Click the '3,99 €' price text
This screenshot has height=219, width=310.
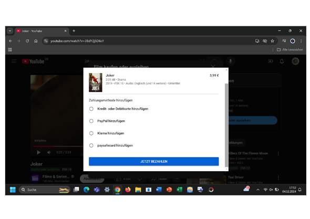click(x=214, y=75)
